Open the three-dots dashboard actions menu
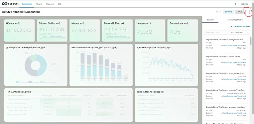Screen dimensions: 254x124 pos(247,12)
